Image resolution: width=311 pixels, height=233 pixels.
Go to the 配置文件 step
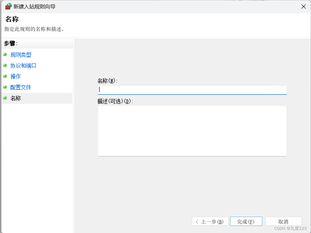(x=21, y=87)
